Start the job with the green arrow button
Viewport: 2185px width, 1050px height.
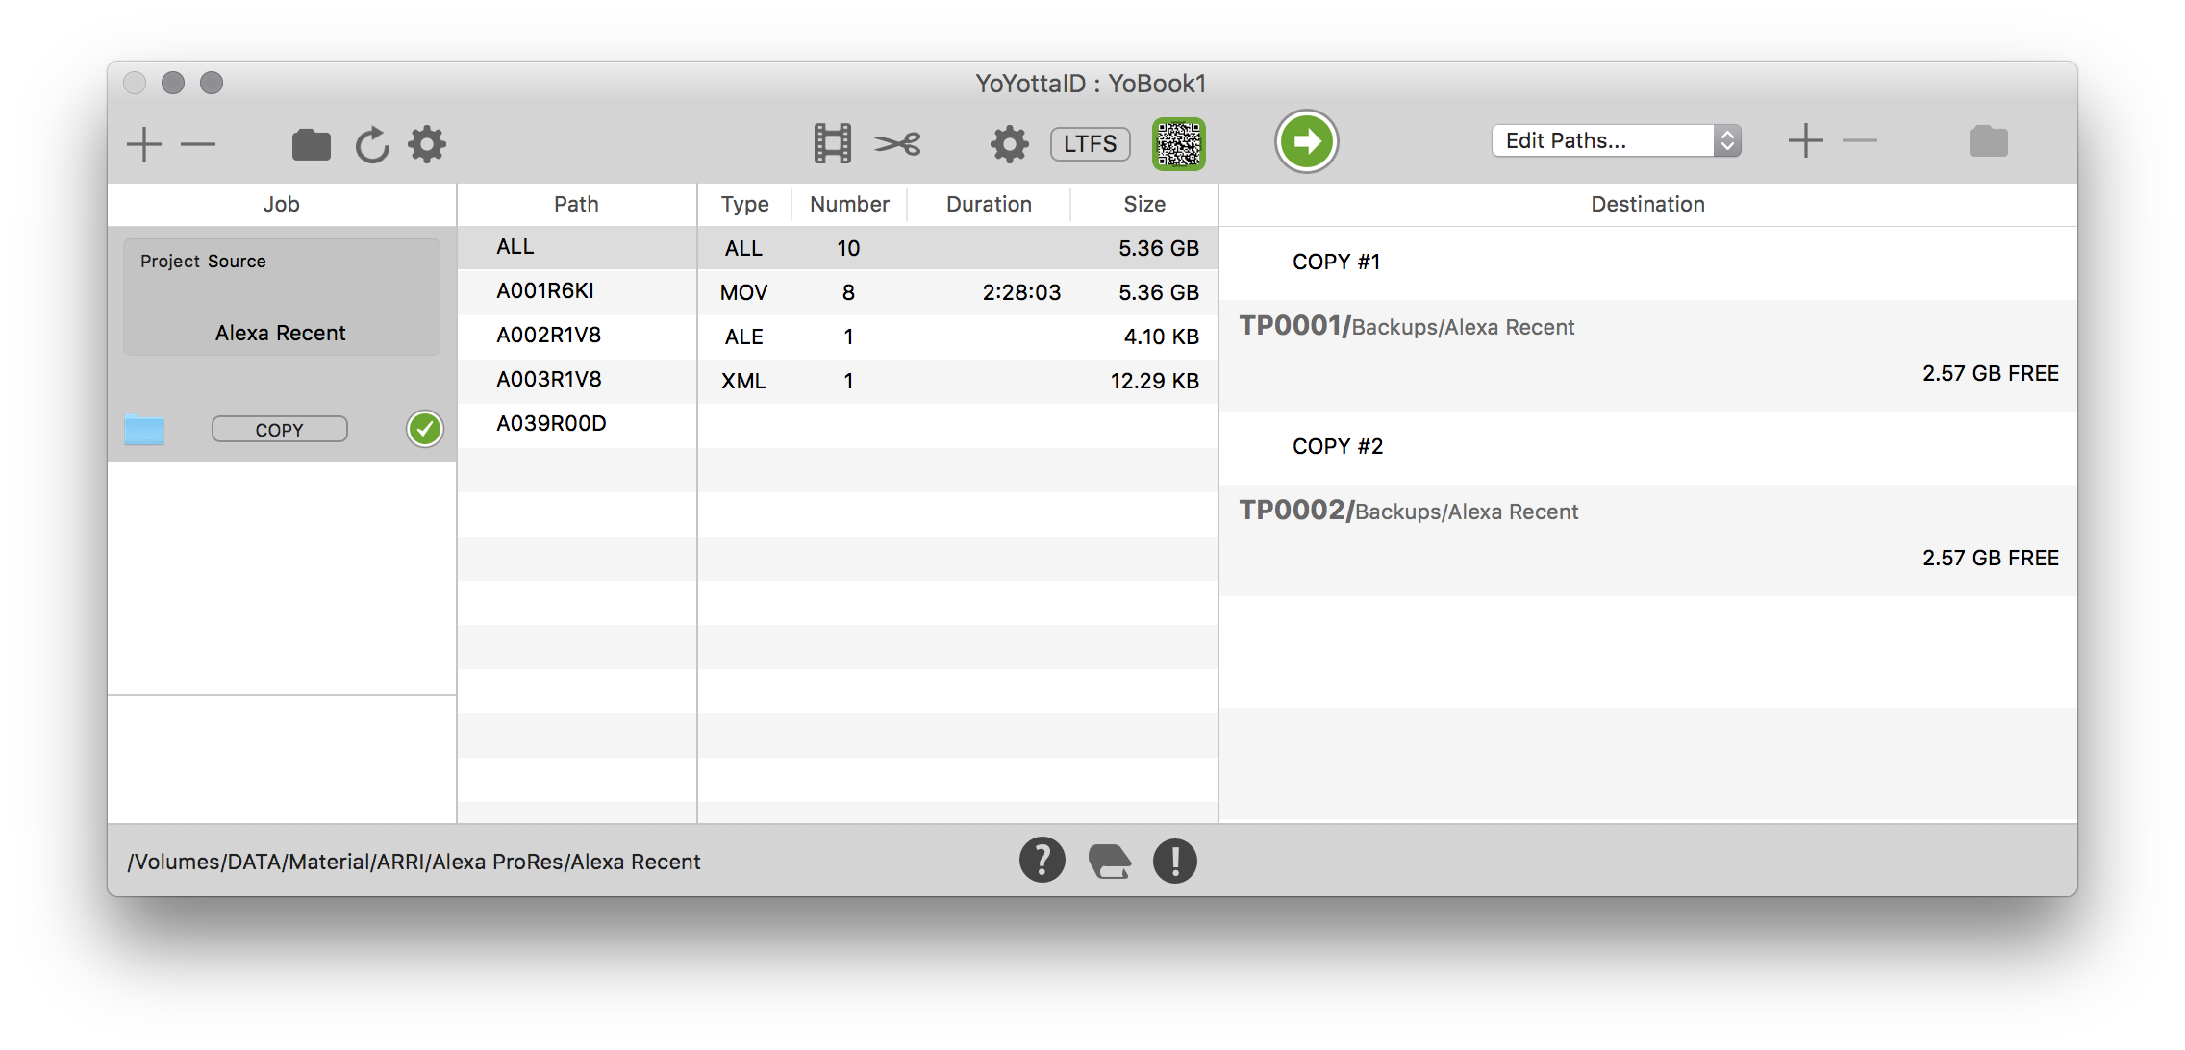click(1307, 142)
